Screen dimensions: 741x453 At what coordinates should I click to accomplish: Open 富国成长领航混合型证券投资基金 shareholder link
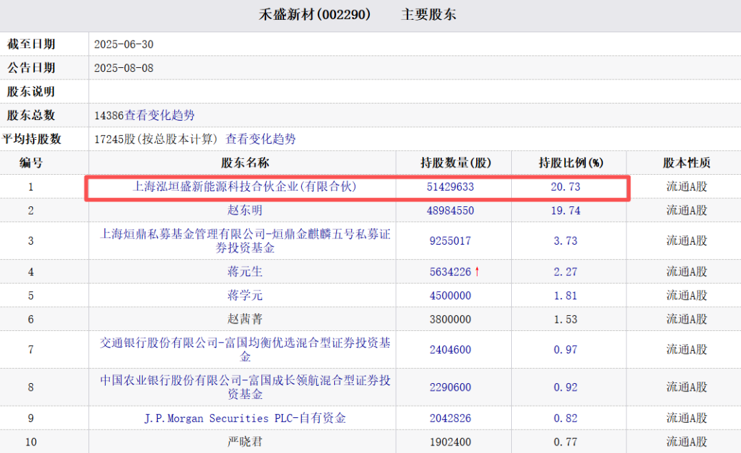click(244, 387)
